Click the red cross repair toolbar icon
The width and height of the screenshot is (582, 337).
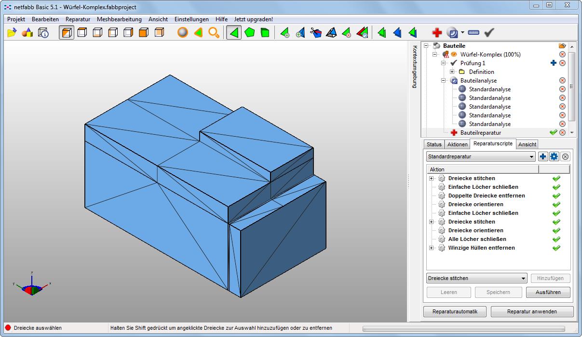pos(437,33)
